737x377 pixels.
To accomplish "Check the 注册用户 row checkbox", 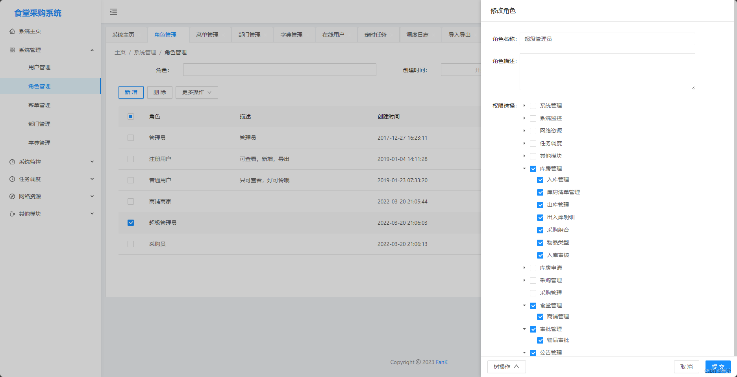I will tap(131, 159).
